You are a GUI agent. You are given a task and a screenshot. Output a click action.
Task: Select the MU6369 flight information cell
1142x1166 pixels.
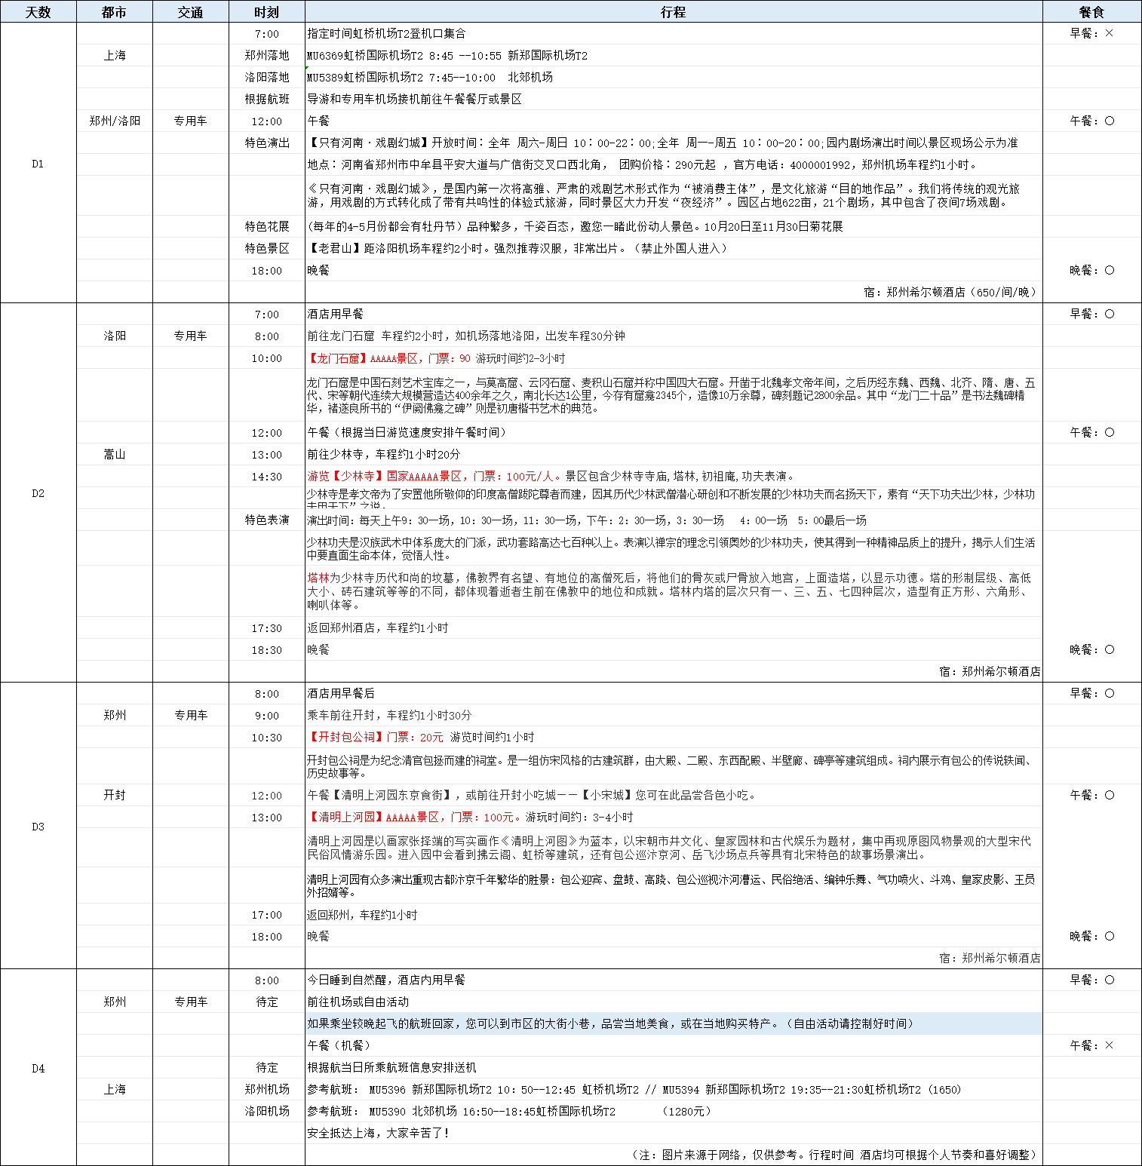(x=447, y=55)
